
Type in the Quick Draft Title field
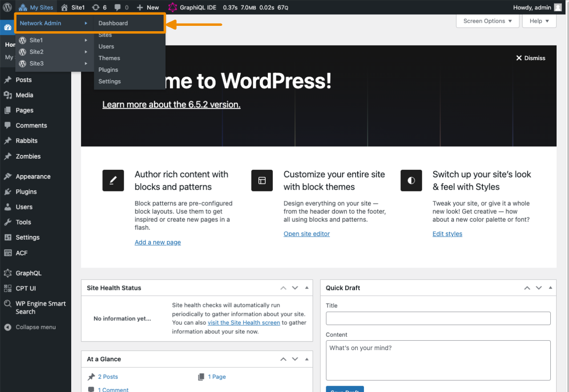[x=438, y=318]
